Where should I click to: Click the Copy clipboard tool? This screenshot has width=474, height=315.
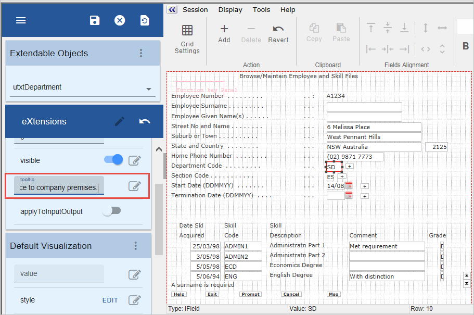tap(314, 33)
